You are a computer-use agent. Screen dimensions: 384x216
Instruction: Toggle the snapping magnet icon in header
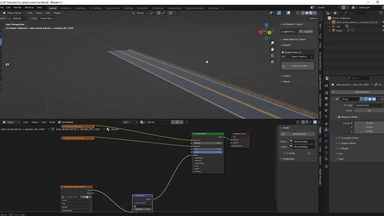click(x=158, y=13)
